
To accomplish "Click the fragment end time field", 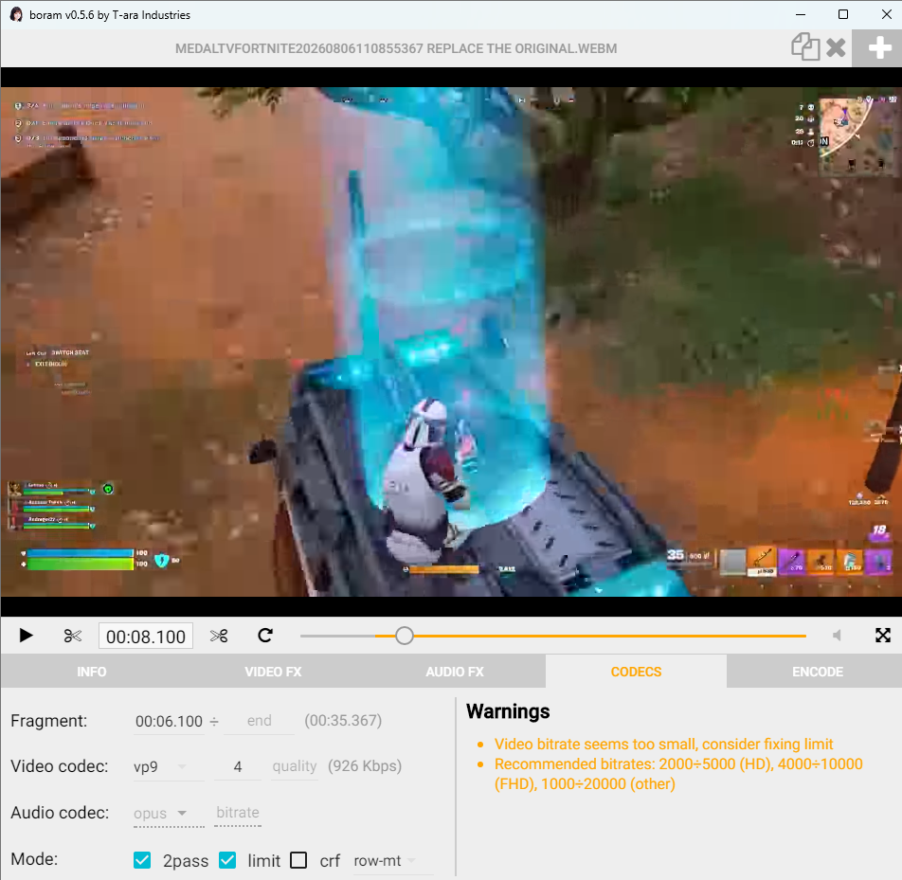I will click(259, 721).
